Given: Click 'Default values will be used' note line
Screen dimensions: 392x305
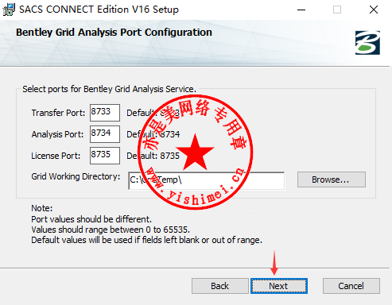Looking at the screenshot, I should 146,240.
